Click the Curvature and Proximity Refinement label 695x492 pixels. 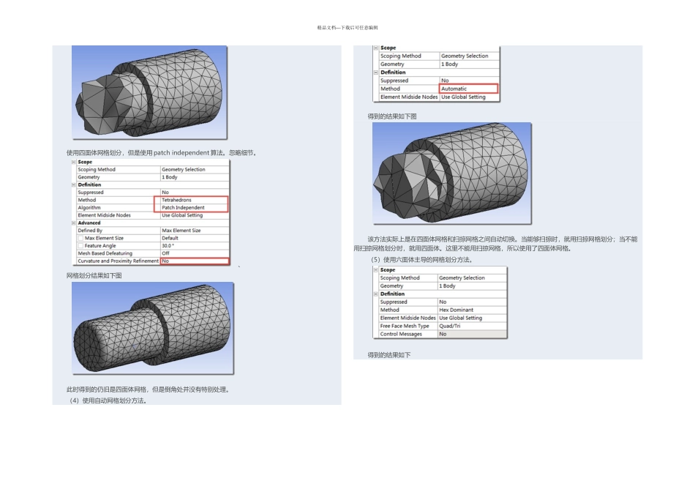[x=119, y=261]
